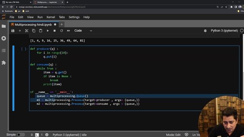The image size is (244, 137).
Task: Open browser extensions puzzle icon
Action: pos(231,7)
